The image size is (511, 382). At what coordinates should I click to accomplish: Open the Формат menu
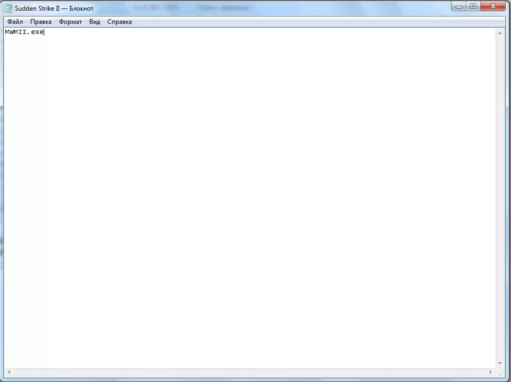point(70,22)
